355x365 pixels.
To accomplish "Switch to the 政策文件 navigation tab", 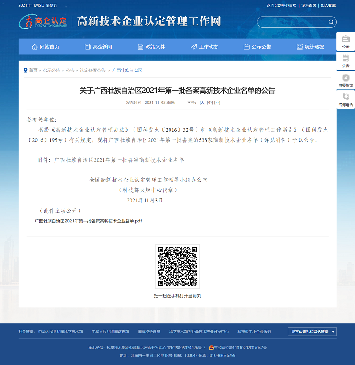I will [x=152, y=46].
